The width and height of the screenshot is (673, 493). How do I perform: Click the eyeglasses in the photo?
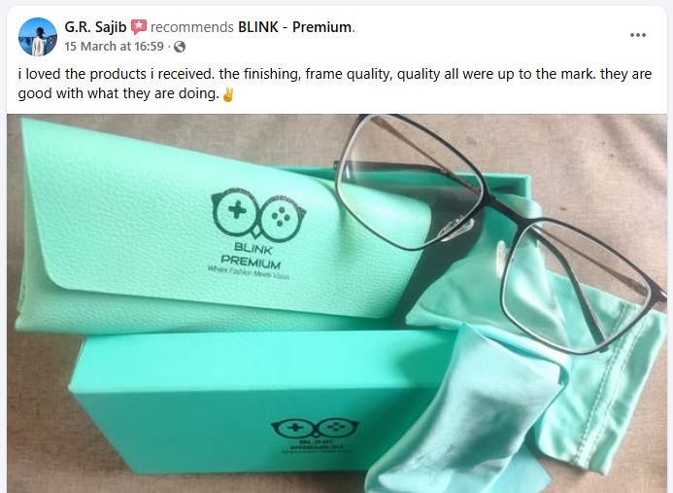point(498,232)
